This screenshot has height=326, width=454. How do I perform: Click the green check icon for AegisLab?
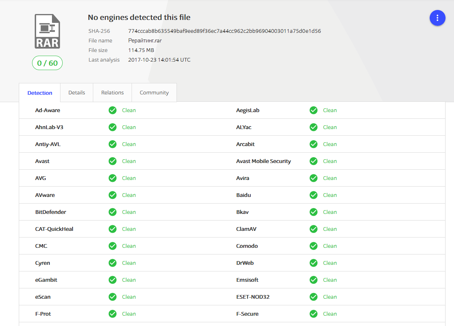pyautogui.click(x=314, y=110)
